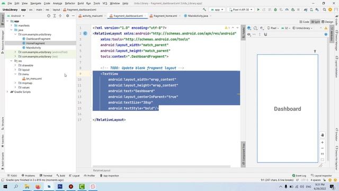This screenshot has height=191, width=339.
Task: Expand the drawable folder
Action: [x=15, y=65]
